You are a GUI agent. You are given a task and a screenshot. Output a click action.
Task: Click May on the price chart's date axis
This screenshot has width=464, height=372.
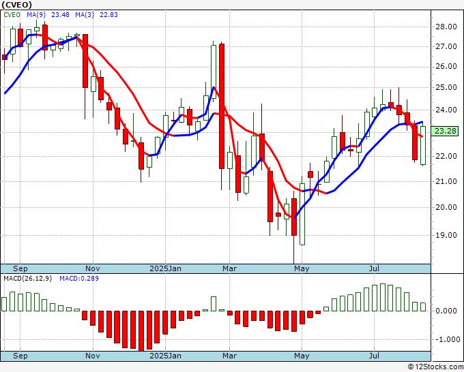302,268
